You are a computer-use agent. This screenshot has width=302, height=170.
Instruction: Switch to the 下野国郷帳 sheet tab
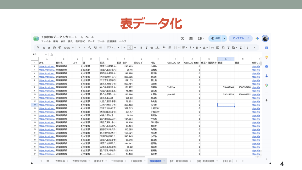point(117,161)
